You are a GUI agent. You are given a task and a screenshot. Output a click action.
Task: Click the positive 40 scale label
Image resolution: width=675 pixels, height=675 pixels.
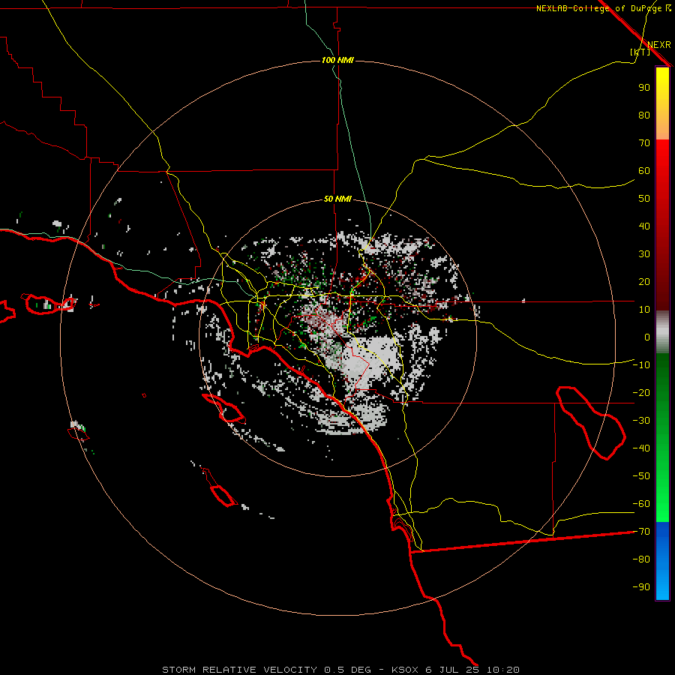pyautogui.click(x=644, y=226)
